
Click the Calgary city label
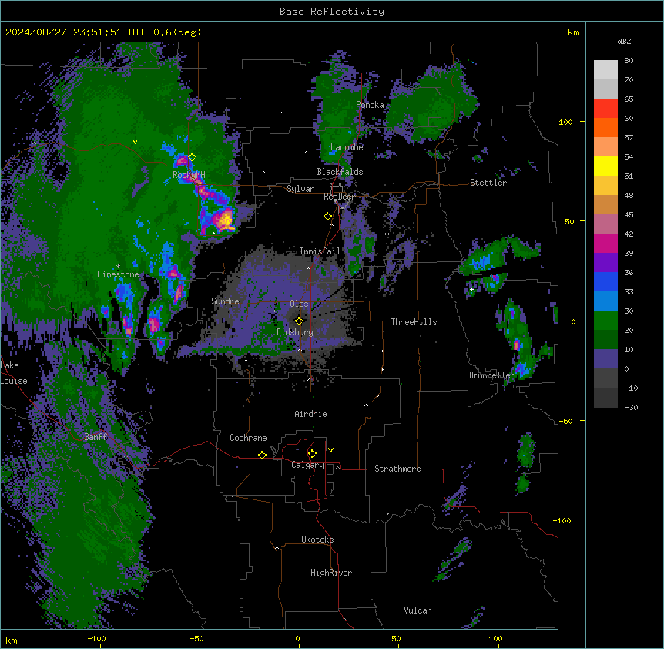[x=307, y=465]
